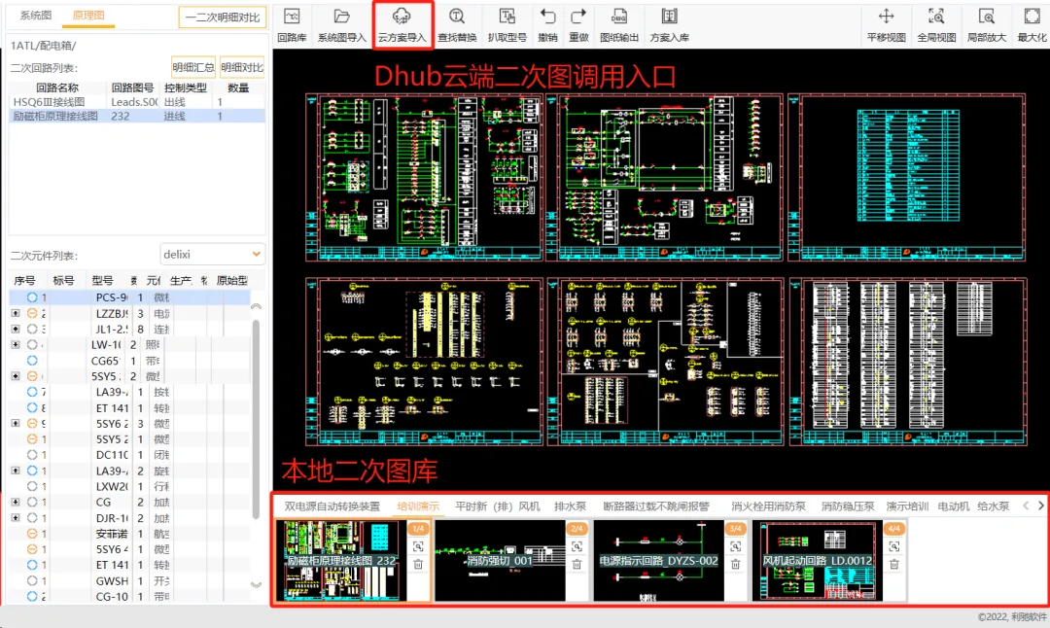Switch to 全局视图 full view
Viewport: 1050px width, 628px height.
(x=936, y=24)
